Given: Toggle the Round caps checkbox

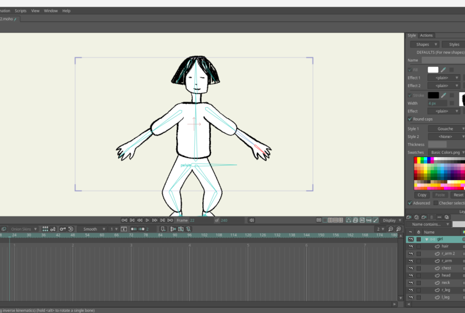Looking at the screenshot, I should click(410, 119).
